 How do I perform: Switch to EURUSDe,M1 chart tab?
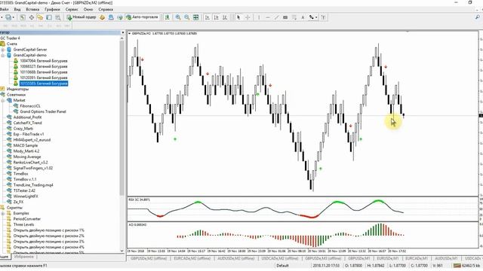click(x=387, y=258)
